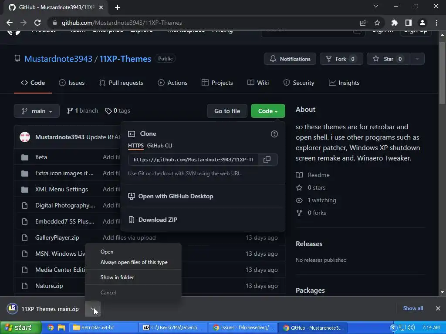Select HTTPS clone tab
The height and width of the screenshot is (334, 446).
point(136,146)
